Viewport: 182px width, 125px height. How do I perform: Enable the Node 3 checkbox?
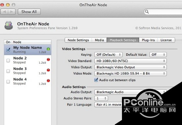coord(8,71)
